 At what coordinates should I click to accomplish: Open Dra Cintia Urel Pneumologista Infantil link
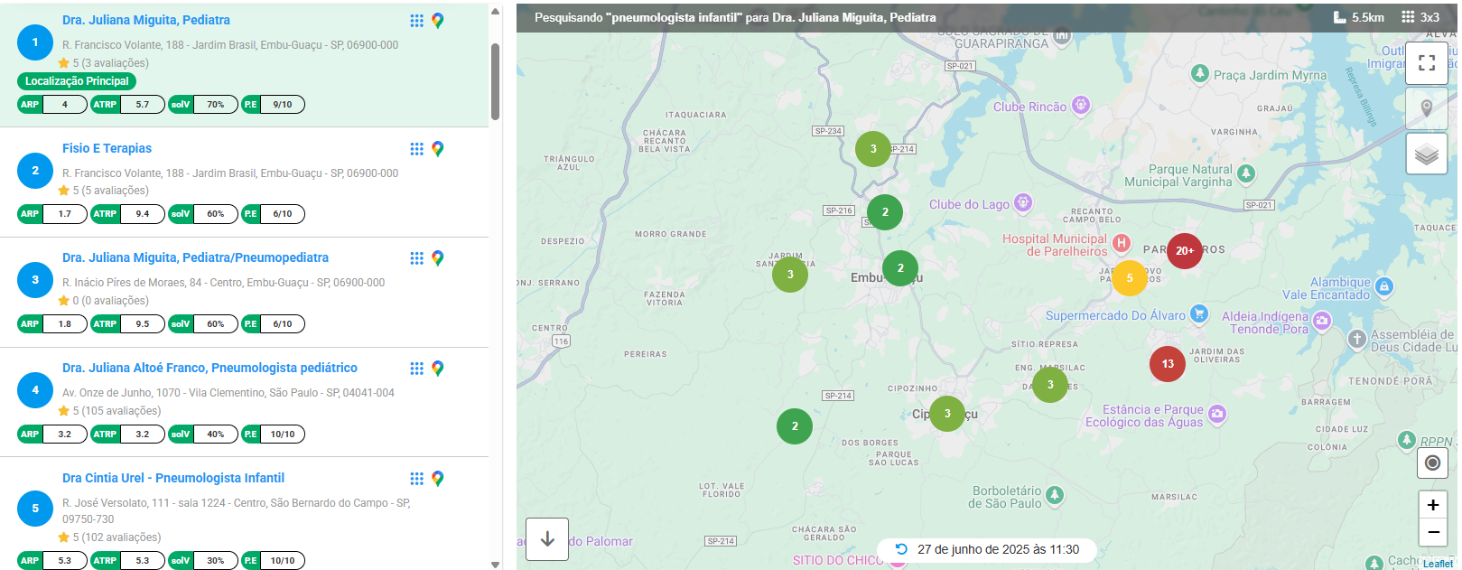[x=173, y=478]
